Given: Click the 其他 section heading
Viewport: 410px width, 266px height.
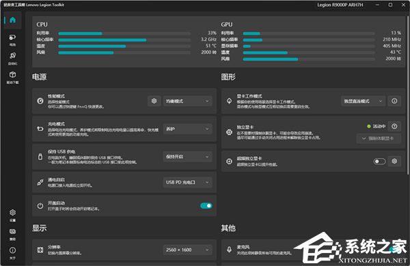Looking at the screenshot, I should pyautogui.click(x=228, y=228).
